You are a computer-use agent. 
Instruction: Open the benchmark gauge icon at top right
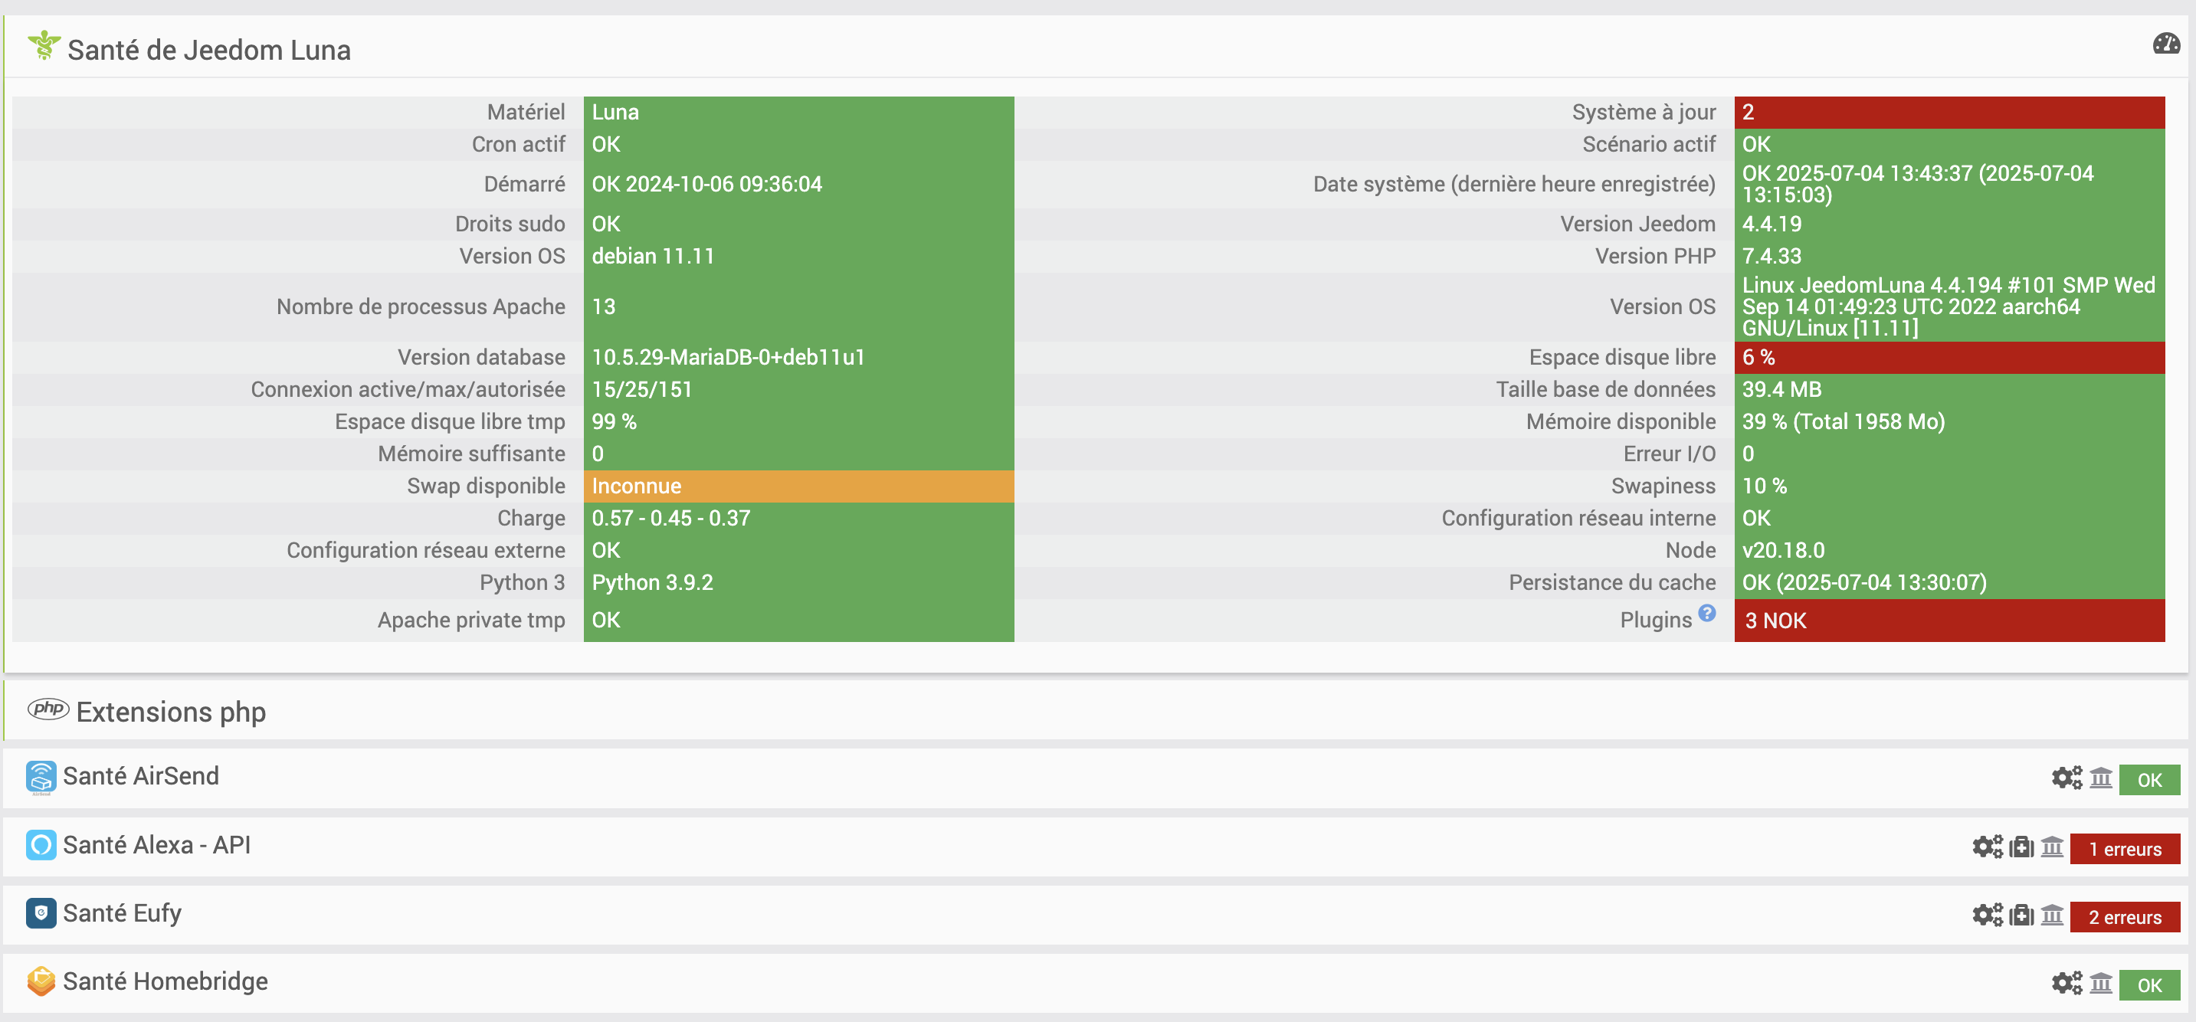(x=2166, y=44)
